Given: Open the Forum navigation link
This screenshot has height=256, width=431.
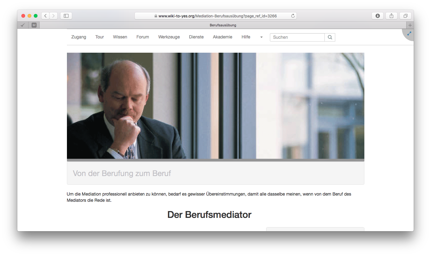Looking at the screenshot, I should coord(143,37).
